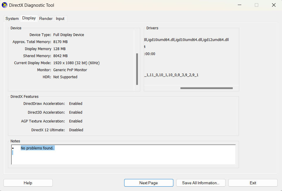Click inside the Notes text box
The image size is (282, 191).
[123, 155]
